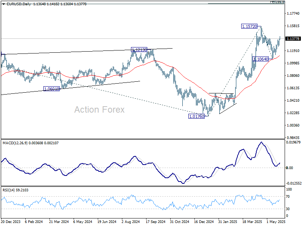Click the 20 Dec 2023 date marker
The image size is (302, 226).
11,222
